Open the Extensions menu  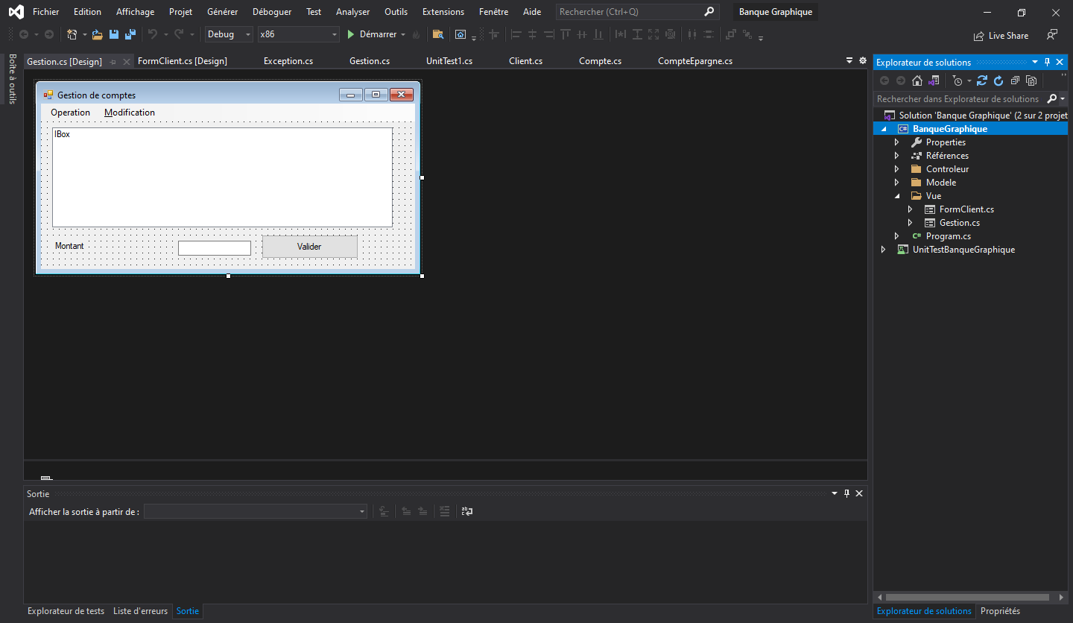(x=443, y=12)
